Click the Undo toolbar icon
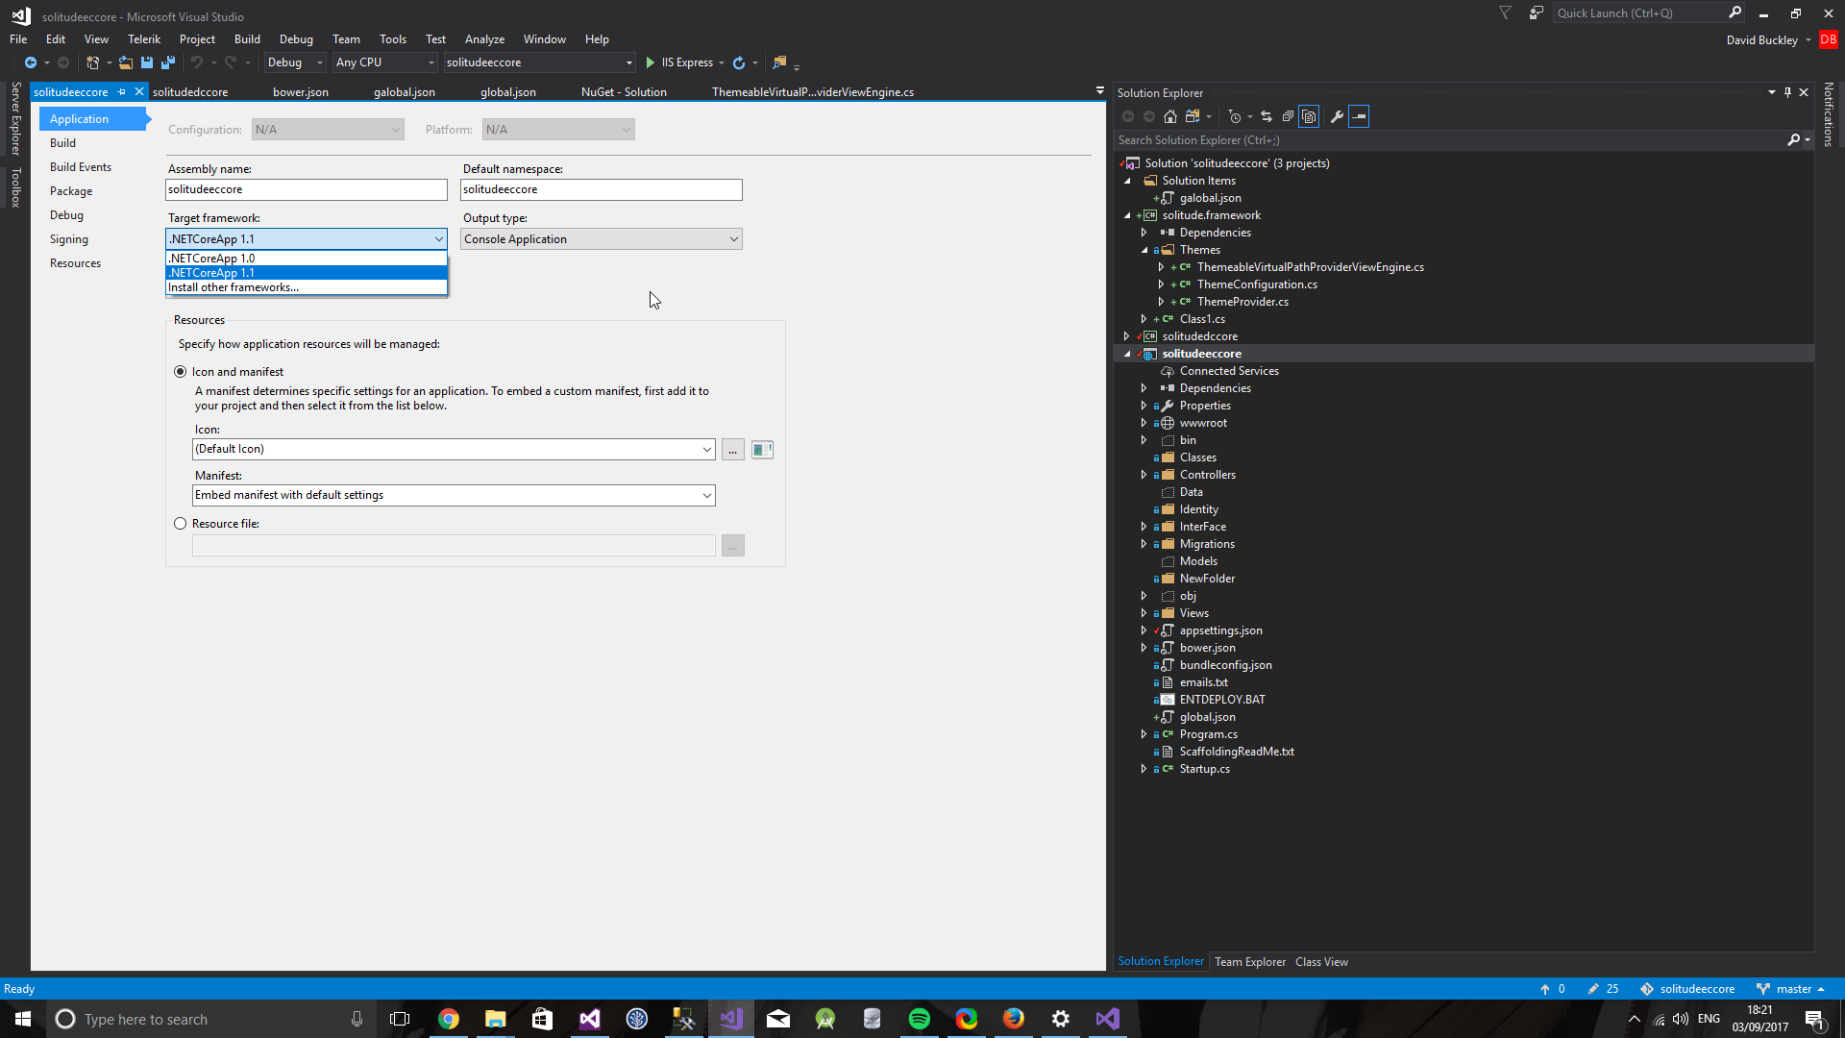Viewport: 1845px width, 1038px height. click(x=197, y=62)
